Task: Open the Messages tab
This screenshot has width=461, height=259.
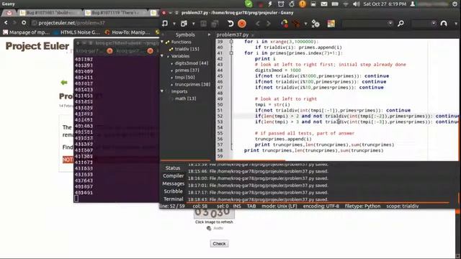Action: click(x=173, y=183)
